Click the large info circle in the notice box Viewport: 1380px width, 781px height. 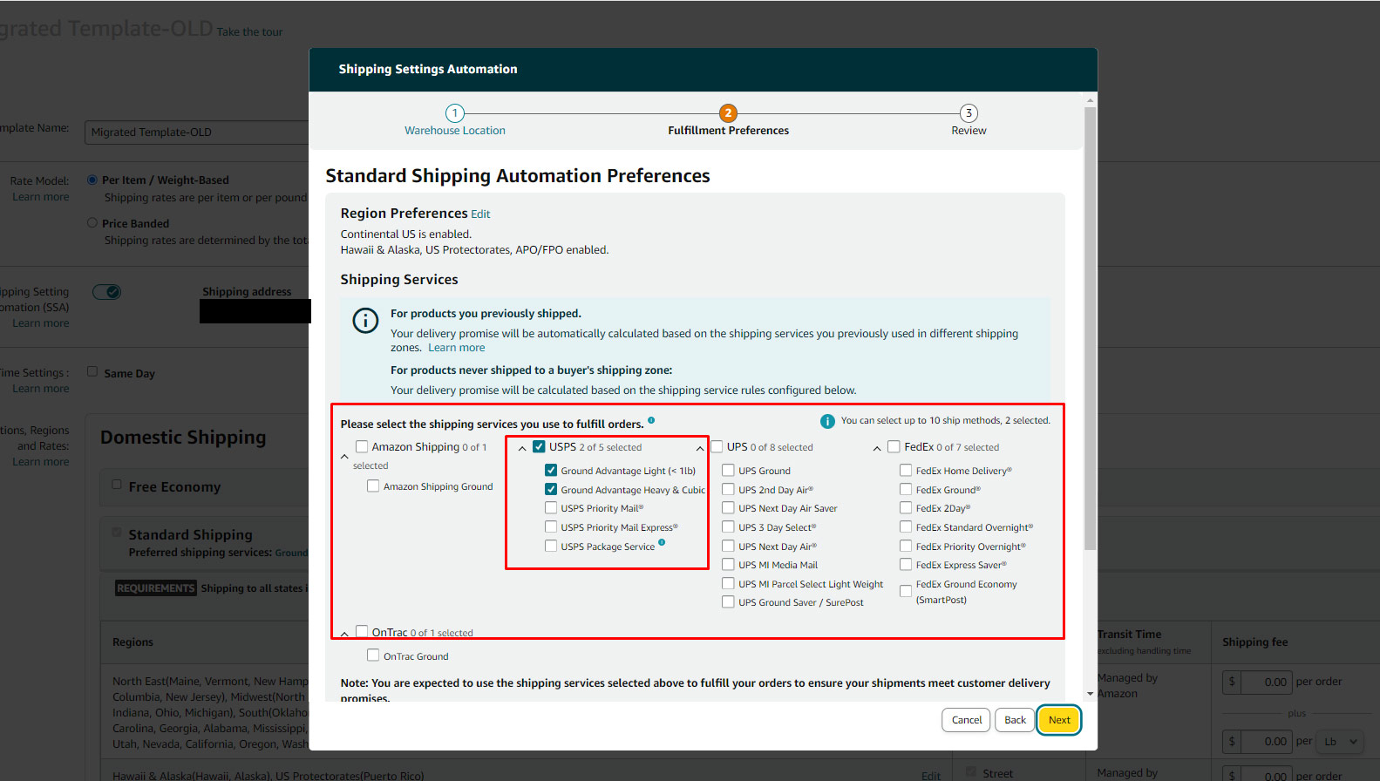point(365,320)
